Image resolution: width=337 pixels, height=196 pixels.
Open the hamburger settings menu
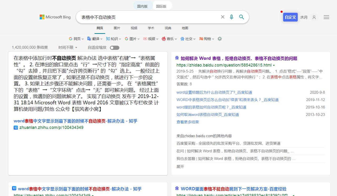point(326,17)
